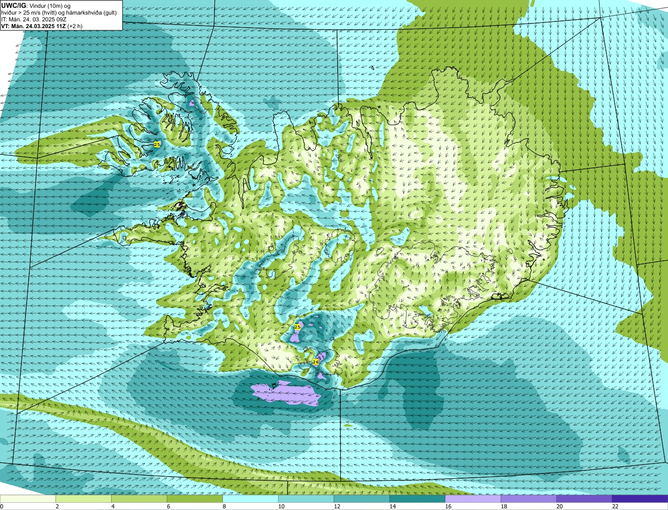Click the legend scale label "12"
The image size is (668, 510).
(x=337, y=506)
